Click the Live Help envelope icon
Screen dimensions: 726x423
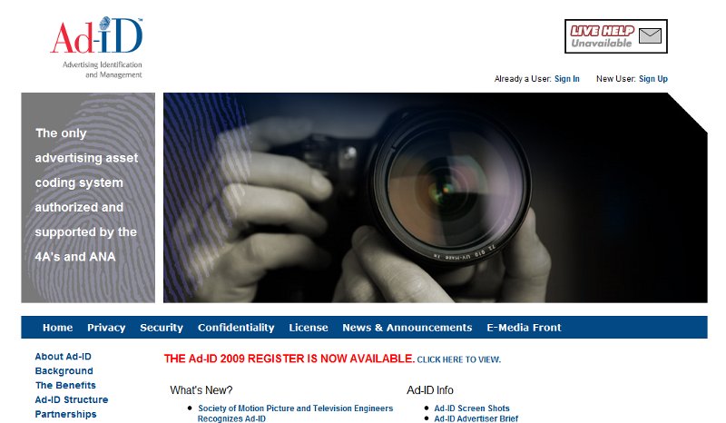(650, 35)
